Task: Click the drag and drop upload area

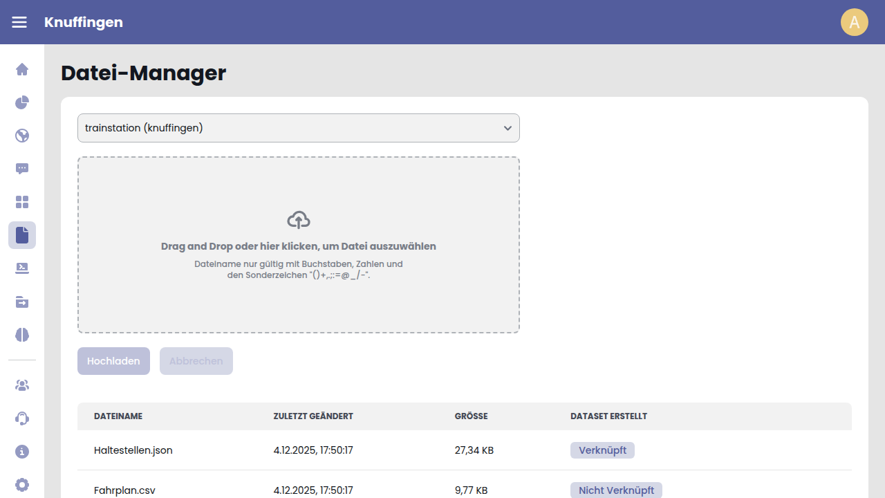Action: click(x=298, y=245)
